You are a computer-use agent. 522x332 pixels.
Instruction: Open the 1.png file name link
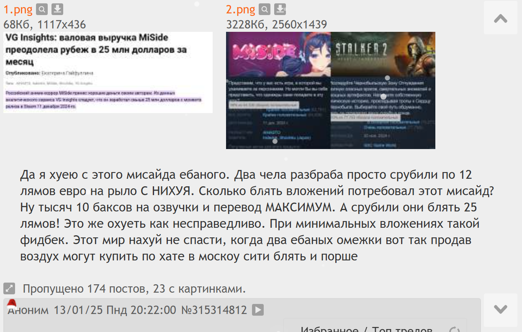click(x=18, y=10)
